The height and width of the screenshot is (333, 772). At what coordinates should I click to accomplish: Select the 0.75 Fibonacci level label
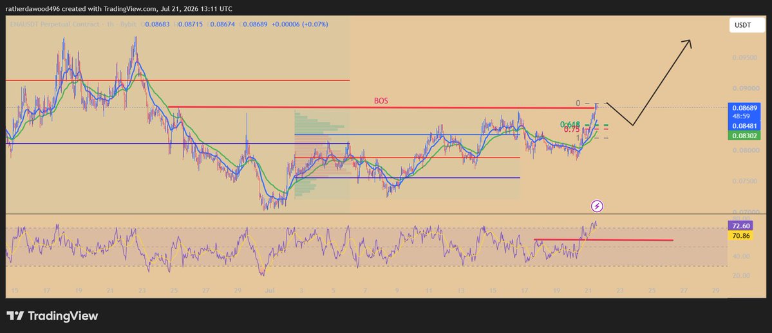[572, 129]
